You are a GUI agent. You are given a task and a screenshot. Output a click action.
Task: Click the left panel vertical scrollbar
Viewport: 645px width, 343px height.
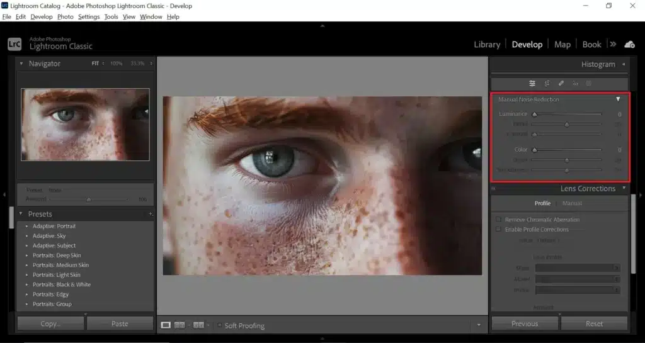[11, 217]
